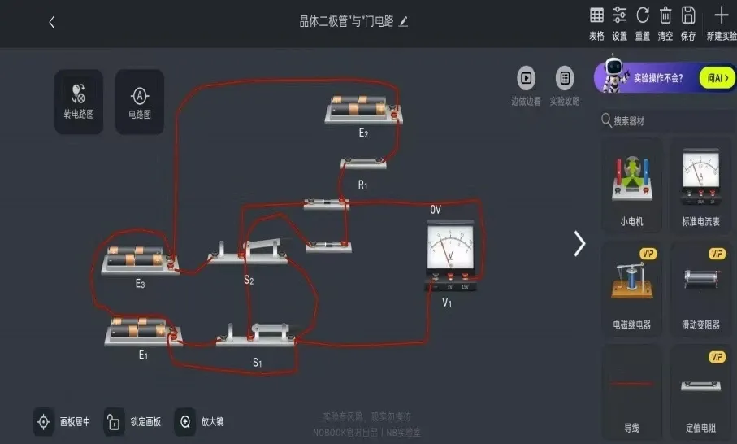Click the 清空 trash icon

665,15
